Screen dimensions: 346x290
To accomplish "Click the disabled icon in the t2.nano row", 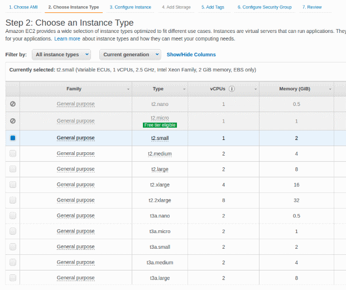I will tap(13, 104).
